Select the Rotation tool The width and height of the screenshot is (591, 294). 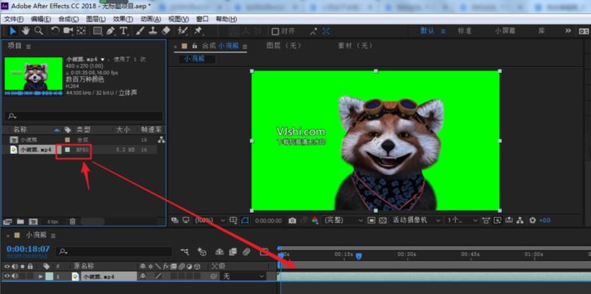coord(55,31)
